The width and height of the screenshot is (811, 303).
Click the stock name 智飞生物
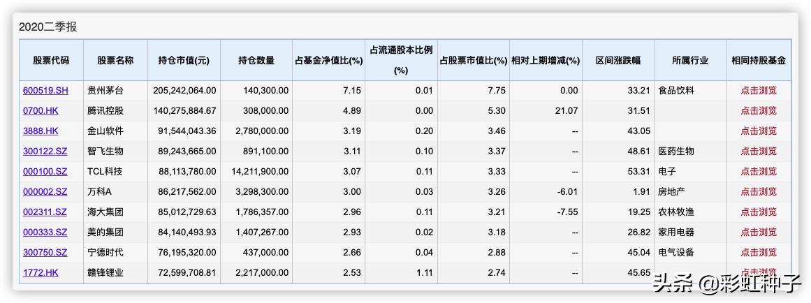tap(105, 151)
